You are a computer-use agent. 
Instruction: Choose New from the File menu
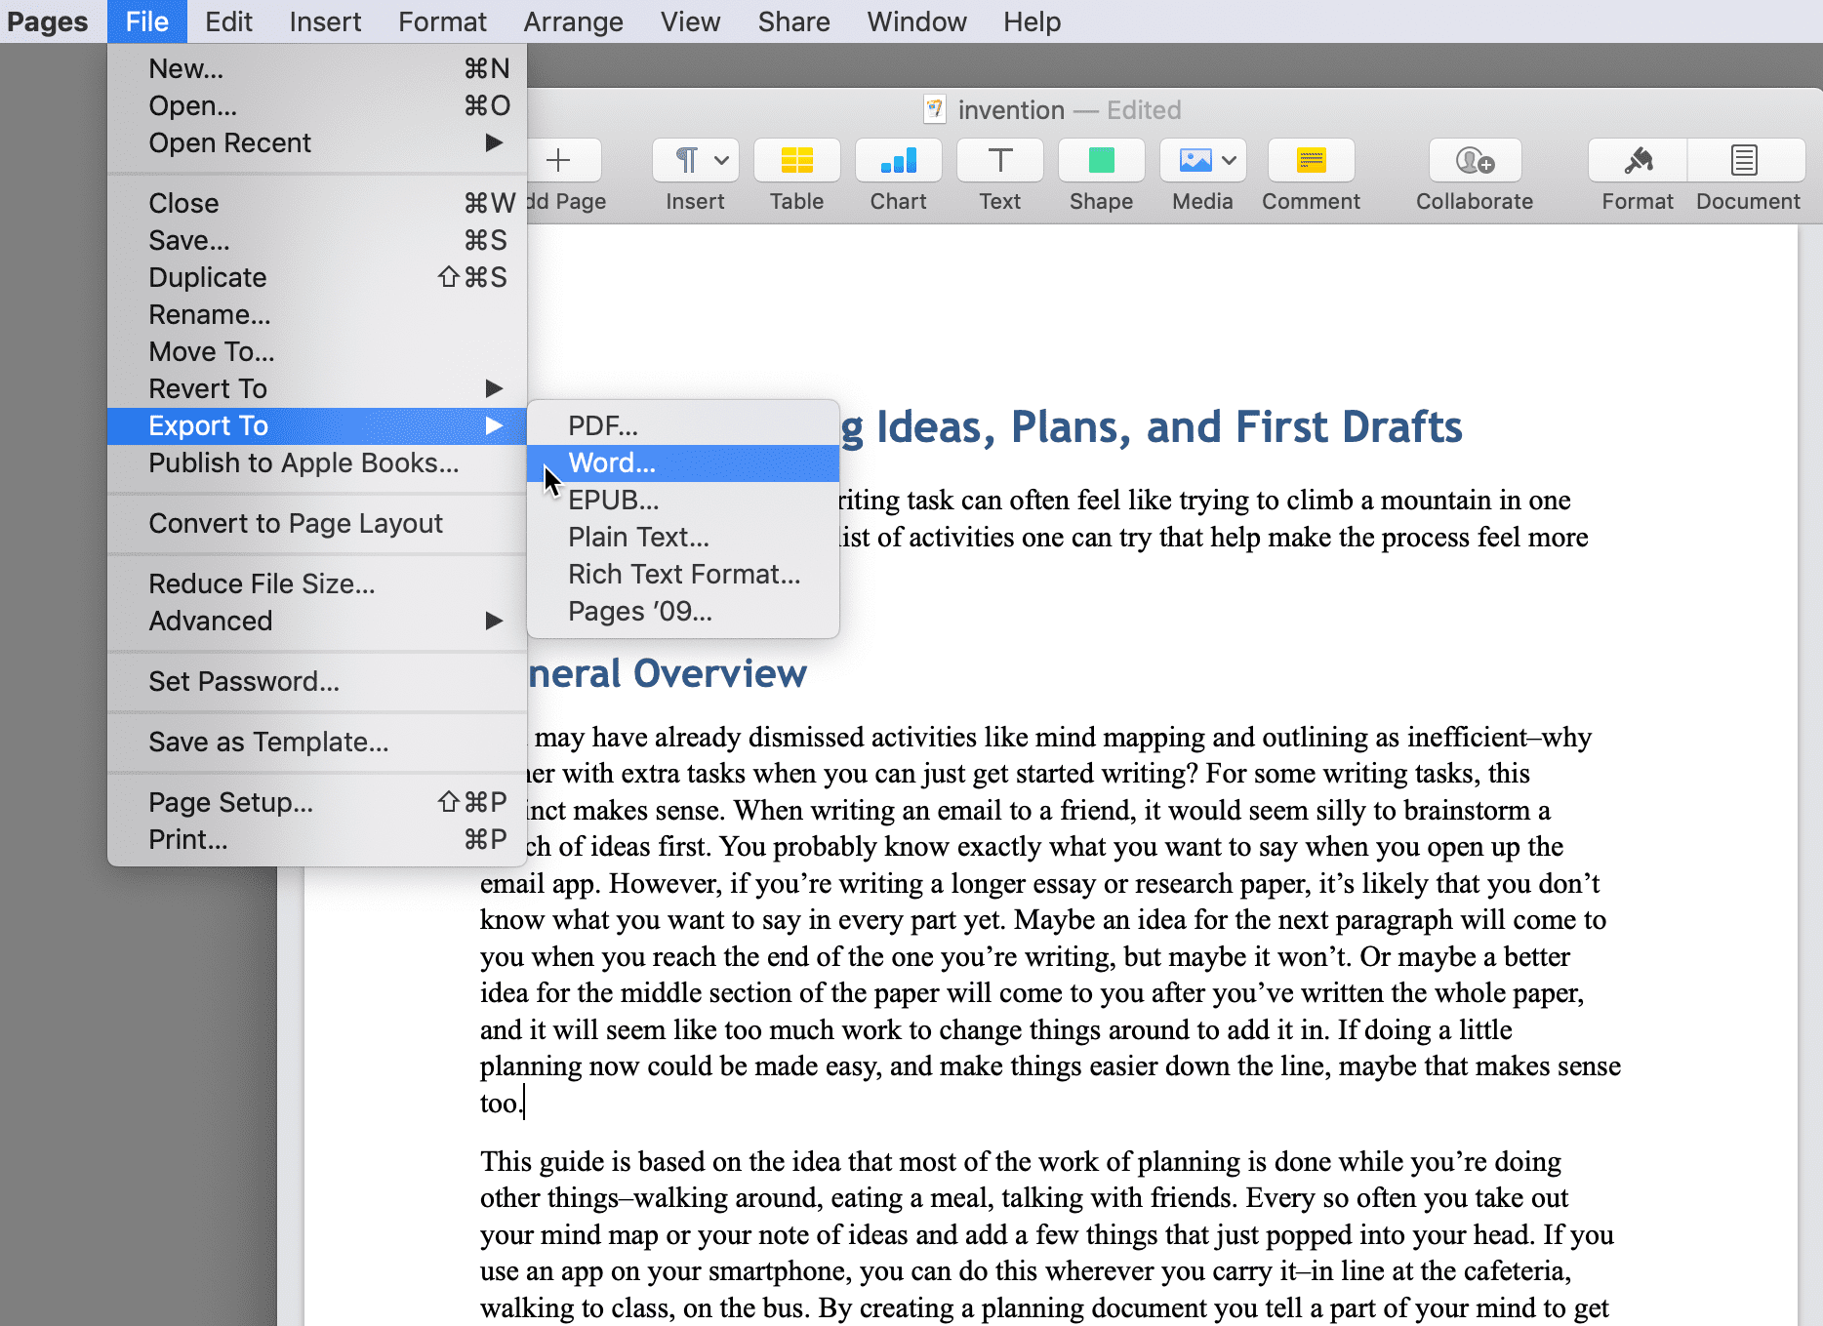tap(317, 68)
